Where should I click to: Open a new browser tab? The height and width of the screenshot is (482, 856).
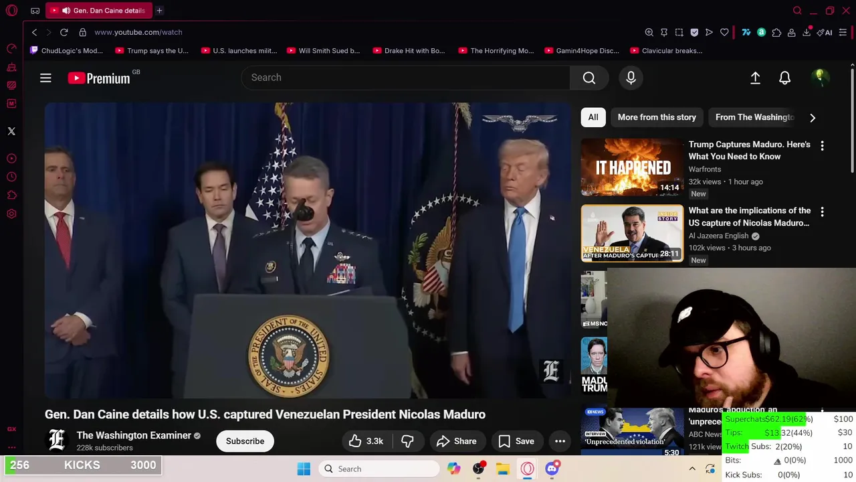[x=159, y=11]
